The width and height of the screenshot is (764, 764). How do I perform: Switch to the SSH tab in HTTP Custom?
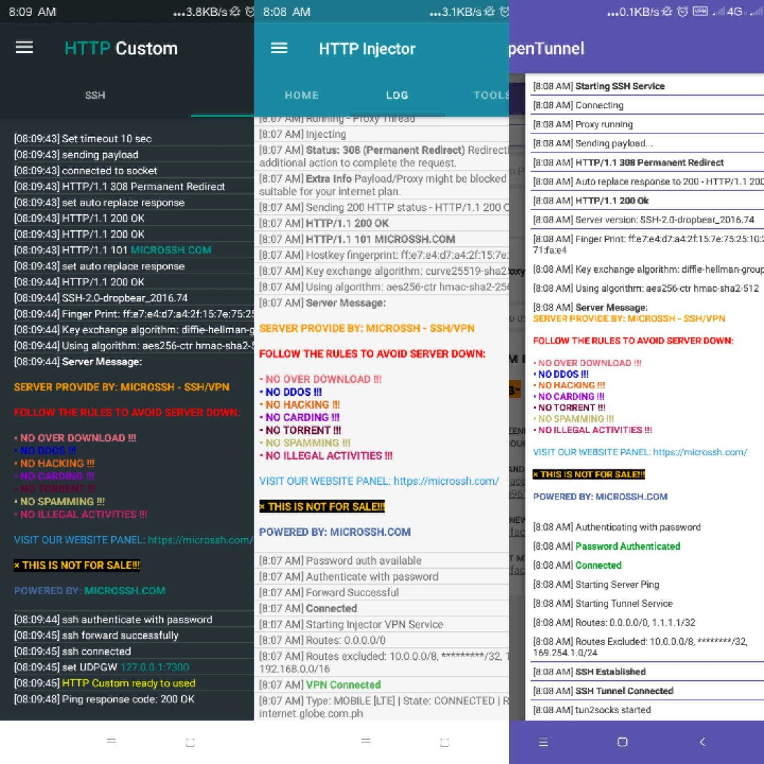point(95,95)
